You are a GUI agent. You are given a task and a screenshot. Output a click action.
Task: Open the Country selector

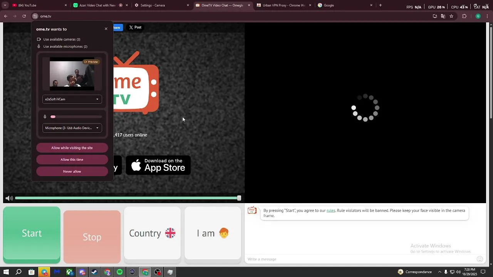tap(152, 233)
